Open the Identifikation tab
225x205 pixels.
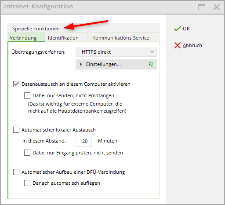pos(63,38)
